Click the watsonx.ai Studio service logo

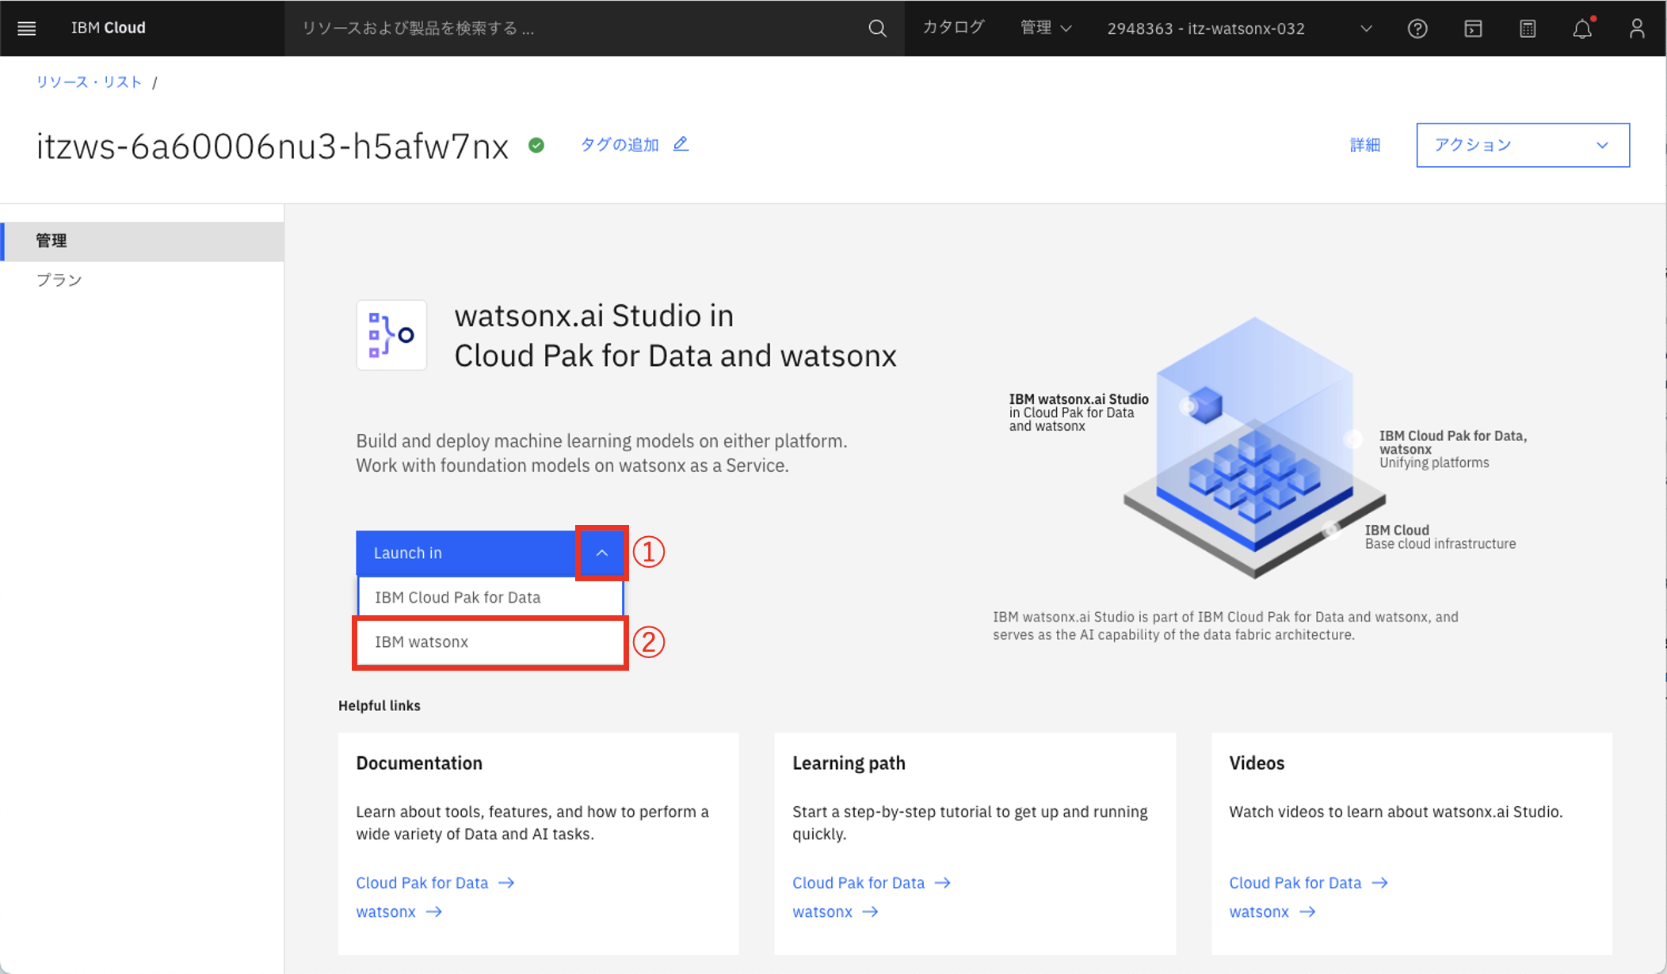point(391,335)
